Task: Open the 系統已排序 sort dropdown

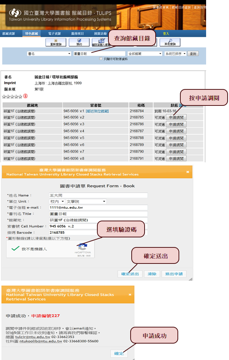Action: tap(175, 54)
